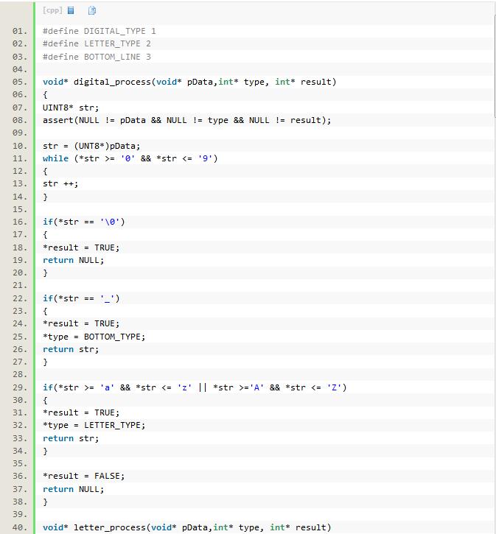The width and height of the screenshot is (496, 534).
Task: Click the line '#define DIGITAL_TYPE 1'
Action: [99, 31]
